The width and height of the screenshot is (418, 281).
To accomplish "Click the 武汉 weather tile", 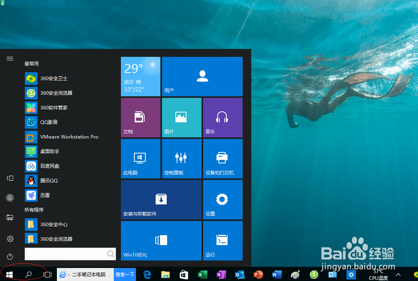I will tap(140, 76).
